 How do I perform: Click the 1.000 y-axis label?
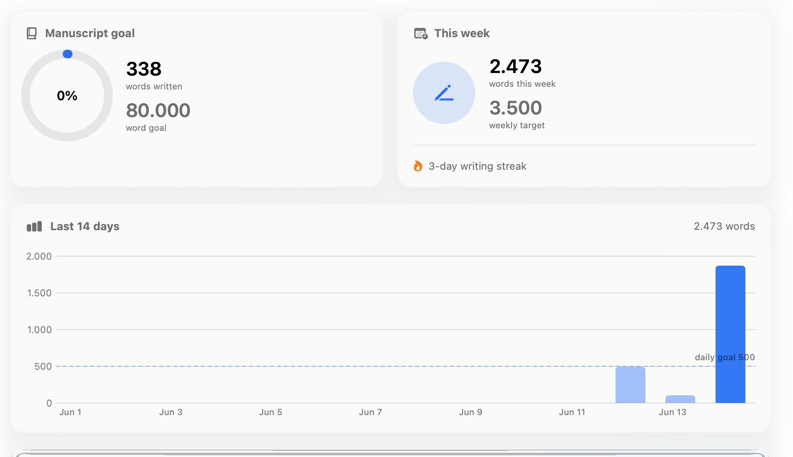tap(39, 330)
